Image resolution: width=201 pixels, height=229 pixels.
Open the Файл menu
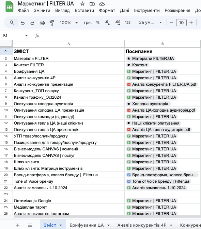(x=24, y=11)
